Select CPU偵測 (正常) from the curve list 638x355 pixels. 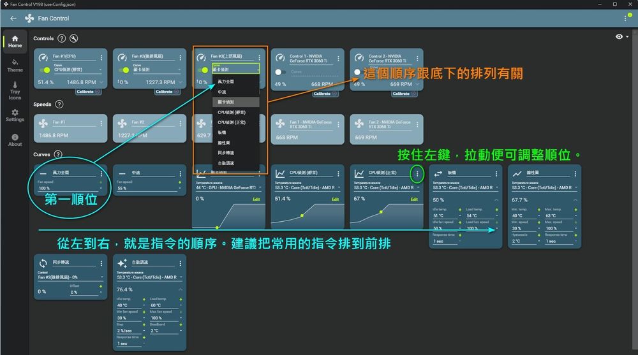(x=236, y=122)
